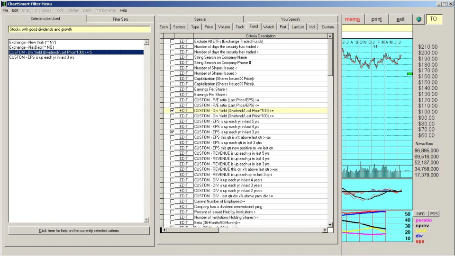Click criteria table scroll down arrow
Viewport: 455px width, 256px height.
point(330,225)
